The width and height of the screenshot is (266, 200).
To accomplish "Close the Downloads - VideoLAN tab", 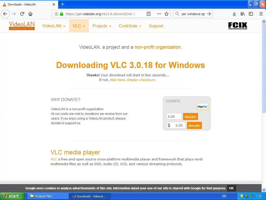I will 54,4.
